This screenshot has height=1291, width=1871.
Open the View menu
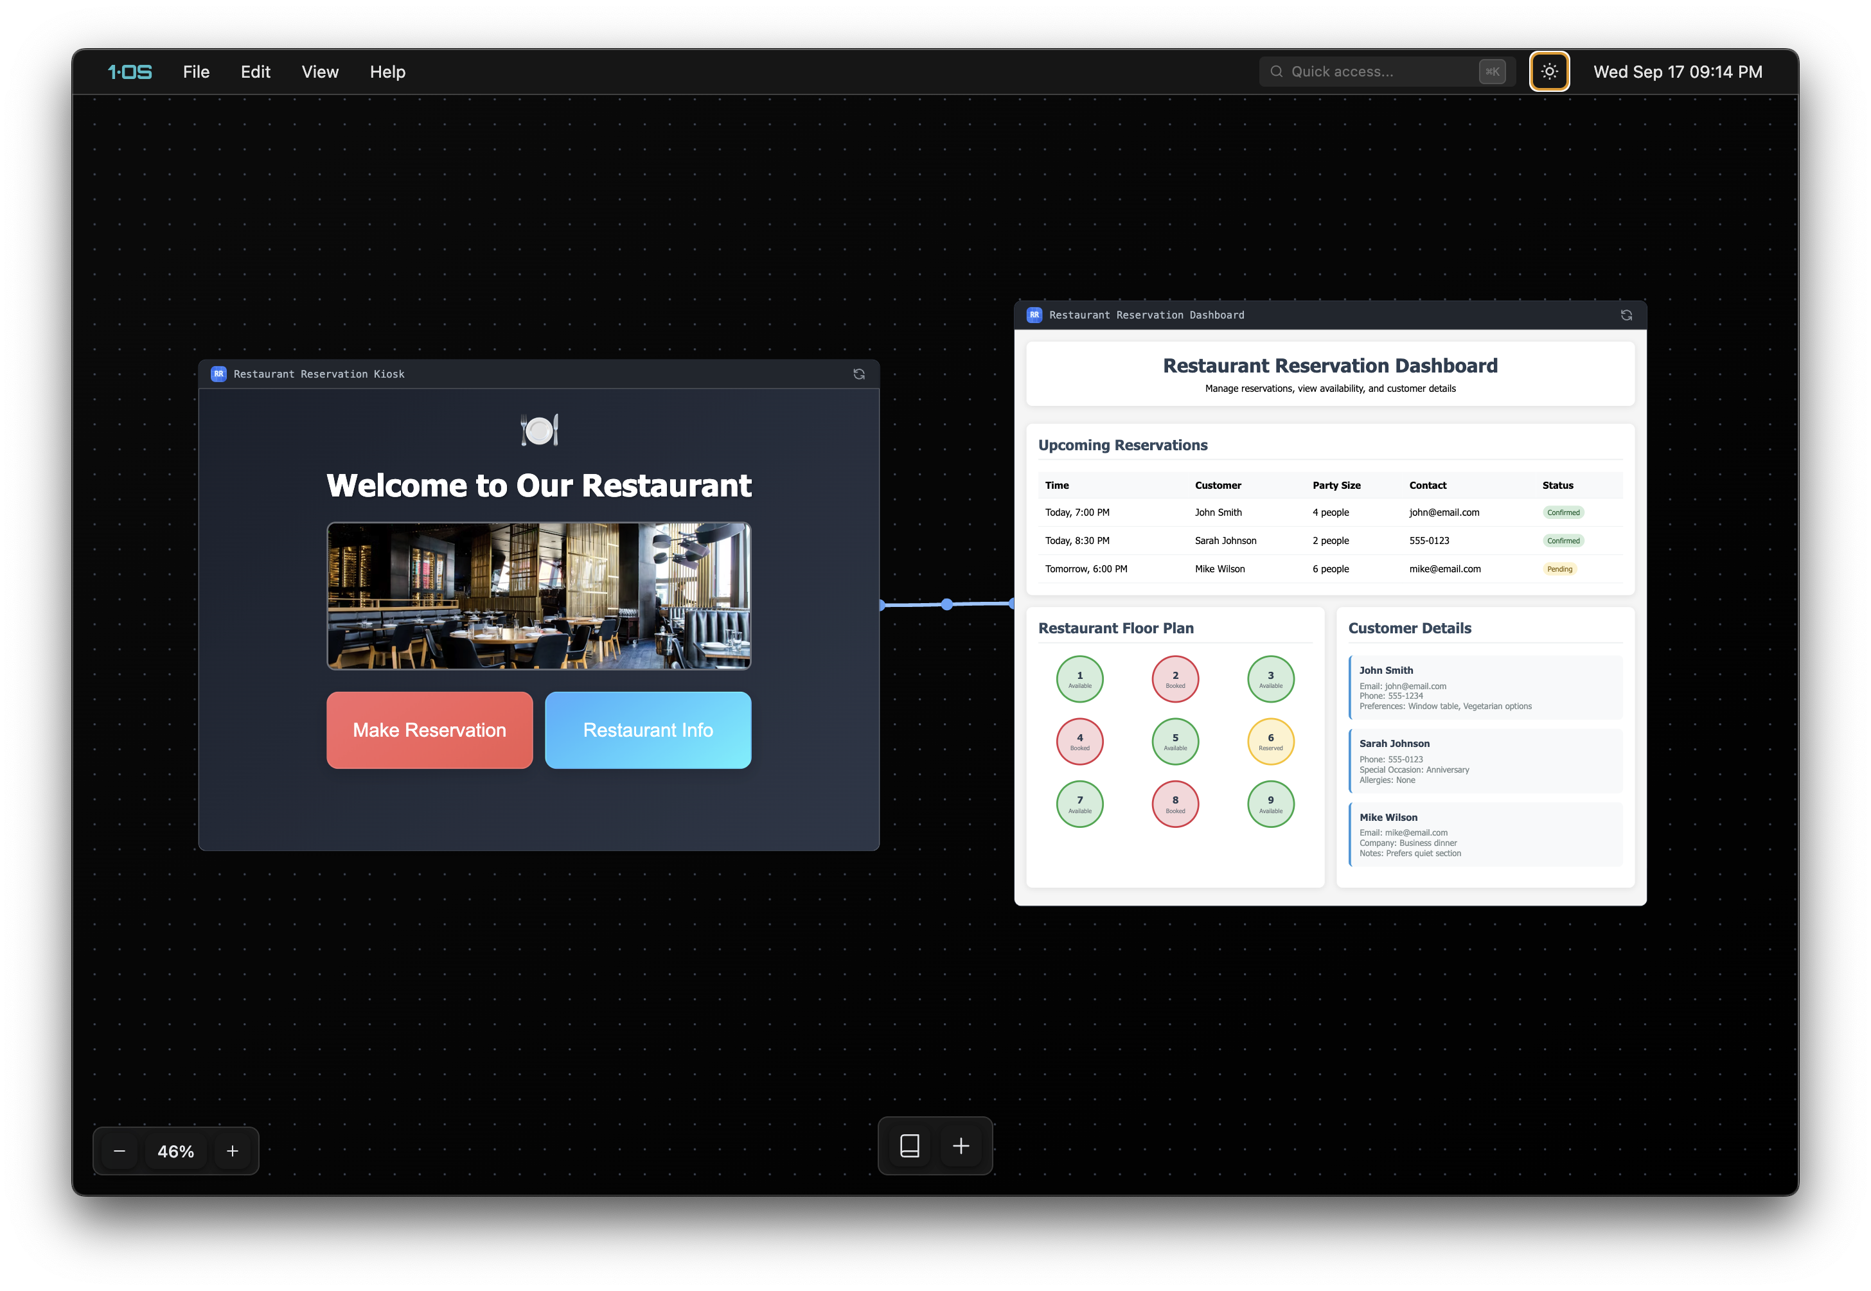(x=320, y=72)
